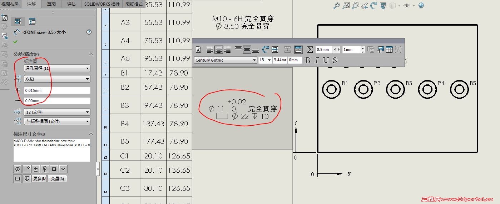Insert the countersink symbol button

(63, 169)
